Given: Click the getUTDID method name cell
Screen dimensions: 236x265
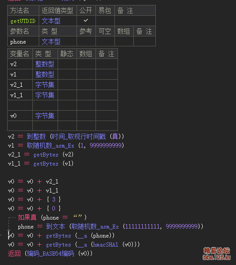Looking at the screenshot, I should pyautogui.click(x=23, y=21).
